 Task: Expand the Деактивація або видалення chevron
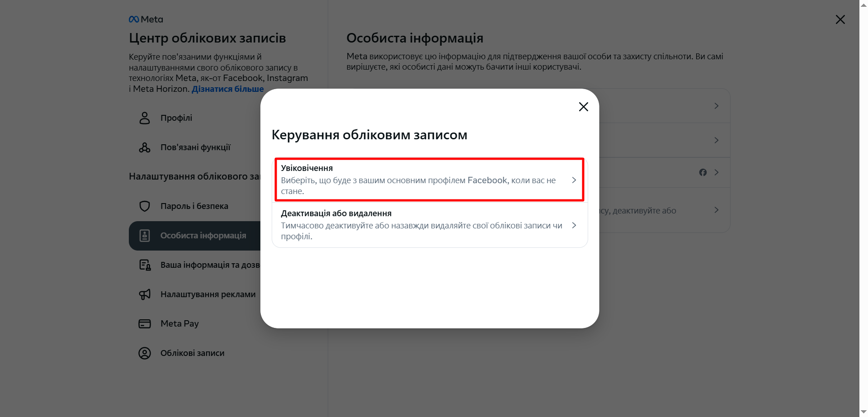click(x=574, y=225)
